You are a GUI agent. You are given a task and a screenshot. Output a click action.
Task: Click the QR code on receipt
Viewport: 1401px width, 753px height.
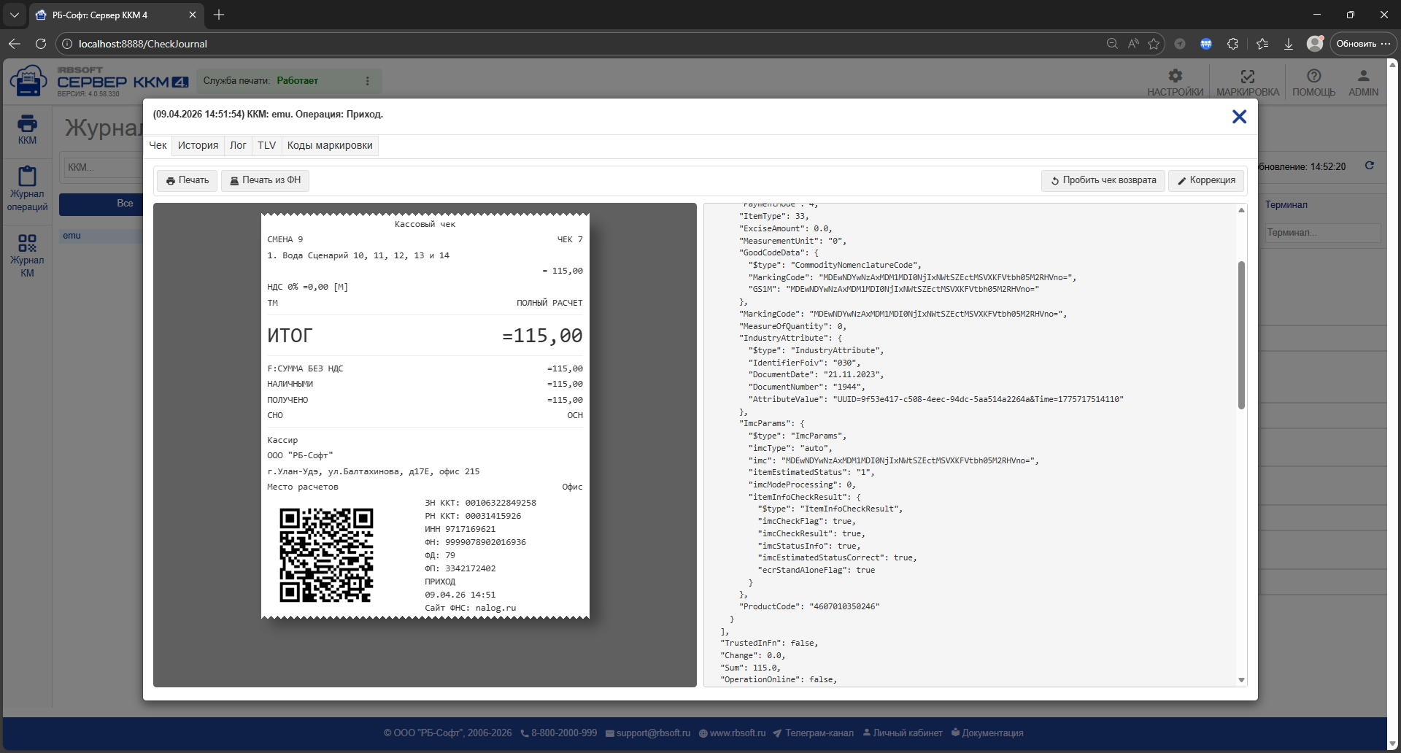326,555
